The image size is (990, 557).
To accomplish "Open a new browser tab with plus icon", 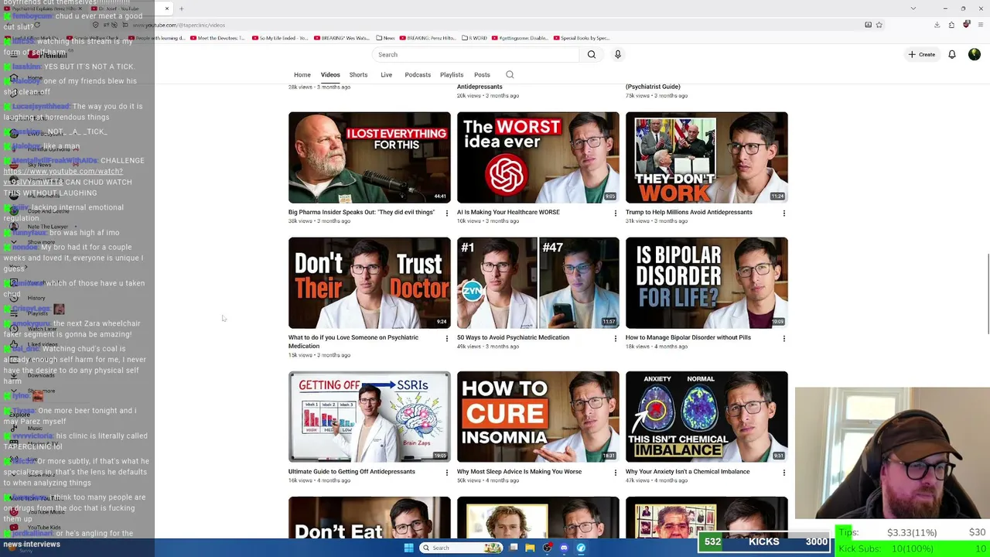I will [181, 9].
